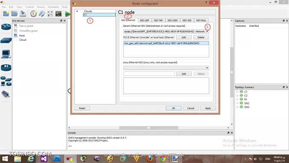
Task: Click Add for Linux Ethernet NIO
Action: pyautogui.click(x=184, y=74)
